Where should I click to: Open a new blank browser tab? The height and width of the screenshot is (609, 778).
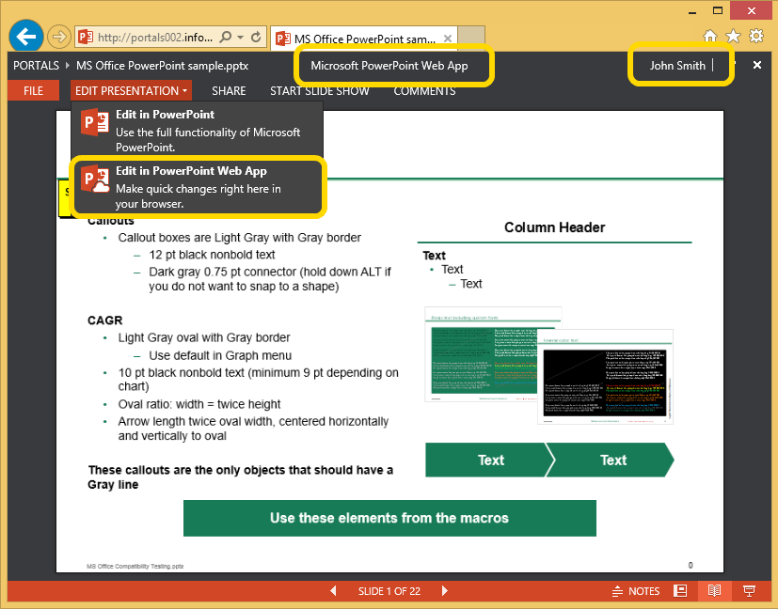[x=471, y=39]
